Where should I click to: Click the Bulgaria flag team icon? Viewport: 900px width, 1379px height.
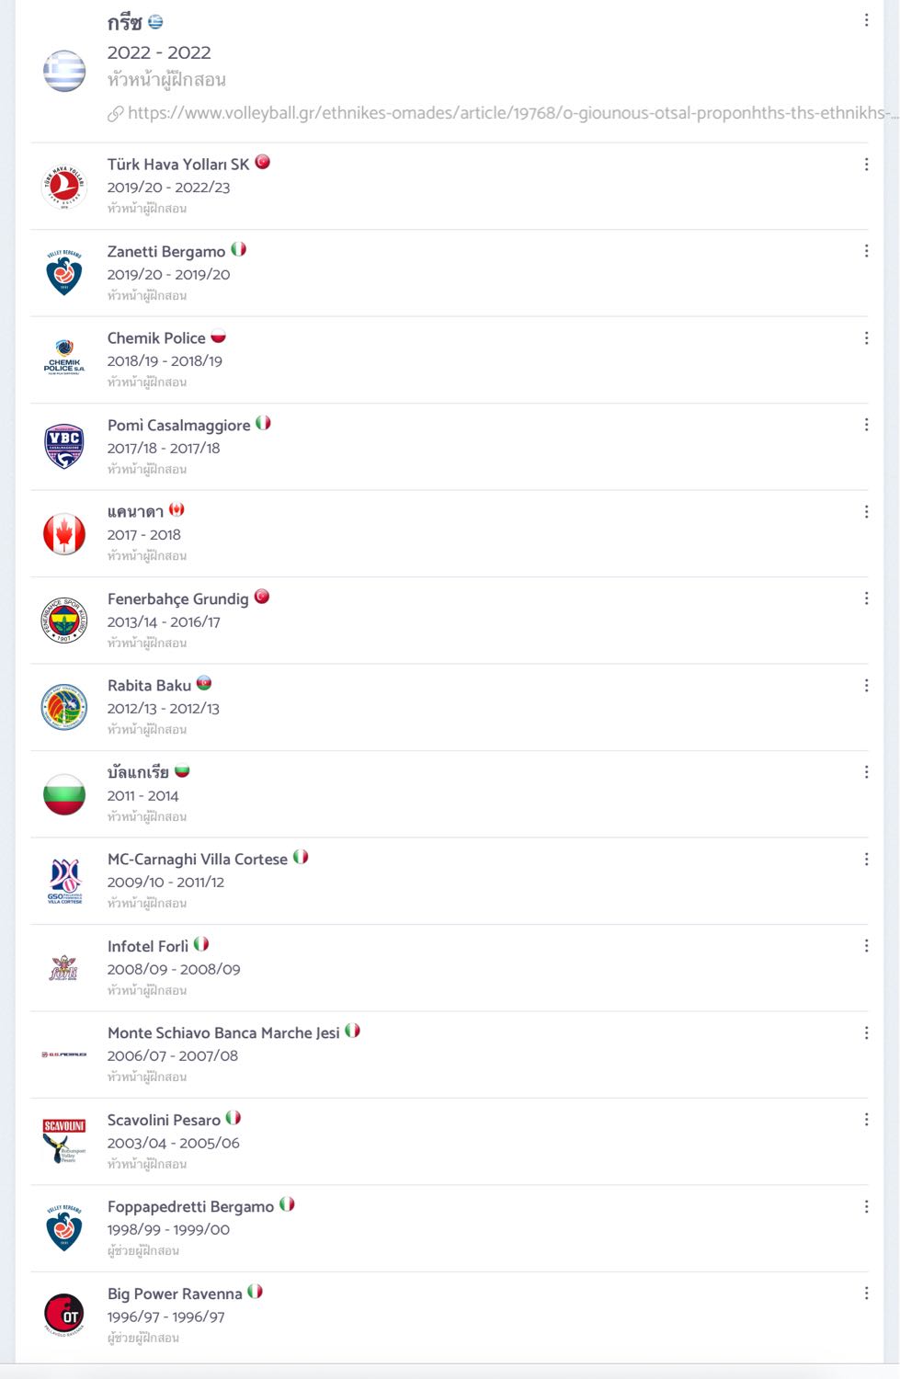tap(64, 794)
